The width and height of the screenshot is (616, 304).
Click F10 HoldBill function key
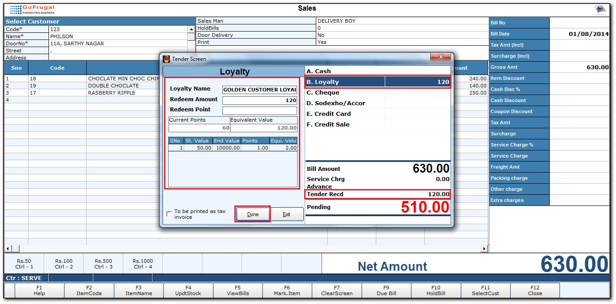click(x=436, y=290)
